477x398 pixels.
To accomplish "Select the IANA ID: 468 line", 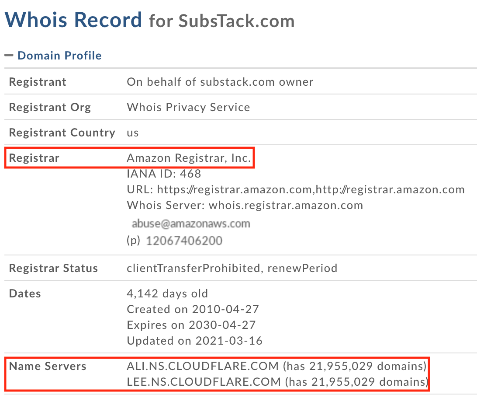I will click(164, 174).
